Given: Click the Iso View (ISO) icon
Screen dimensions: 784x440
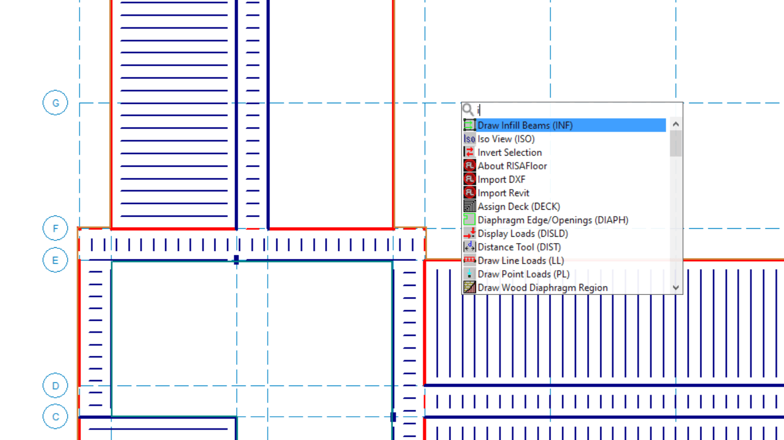Looking at the screenshot, I should click(x=469, y=139).
